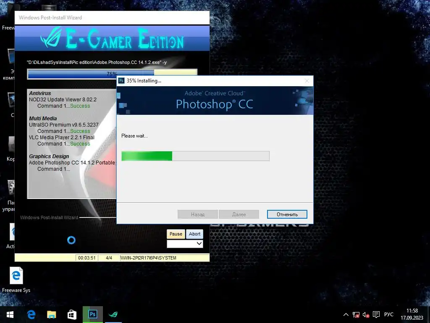
Task: Abort the Post-Install Wizard
Action: coord(194,234)
